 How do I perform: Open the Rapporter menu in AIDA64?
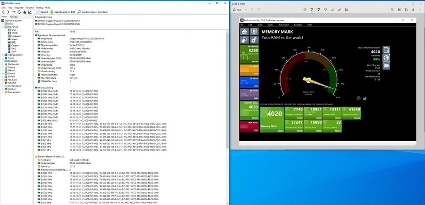click(19, 8)
